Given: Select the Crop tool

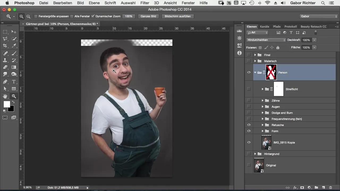Looking at the screenshot, I should coord(5,46).
